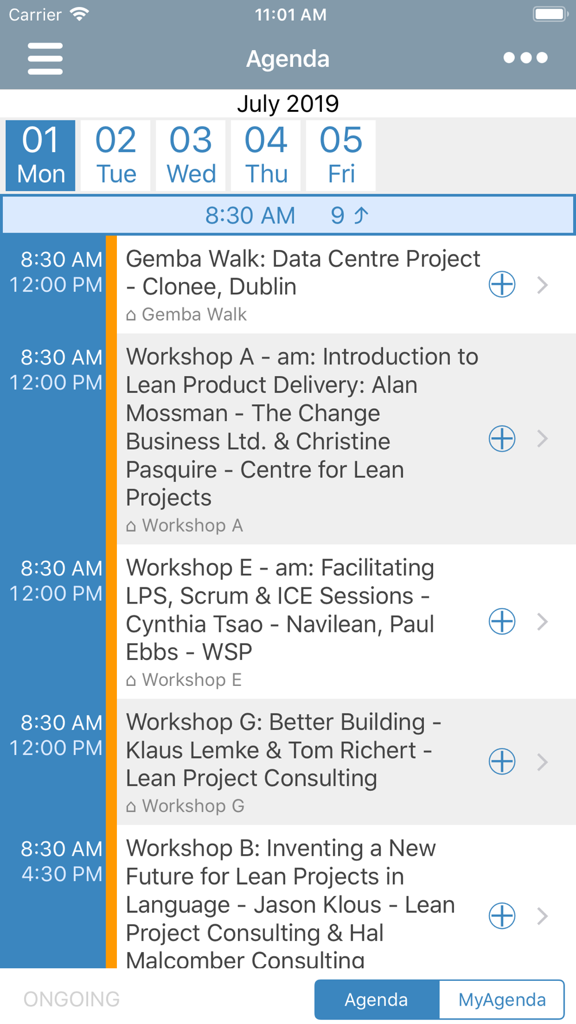This screenshot has width=576, height=1024.
Task: Tap the 8:30 AM time slot header
Action: coord(250,215)
